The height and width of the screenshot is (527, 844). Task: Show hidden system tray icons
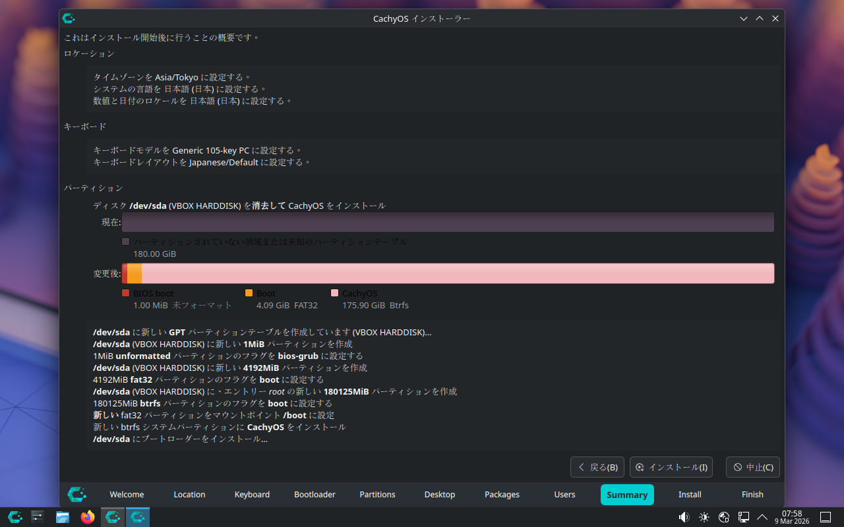(762, 517)
